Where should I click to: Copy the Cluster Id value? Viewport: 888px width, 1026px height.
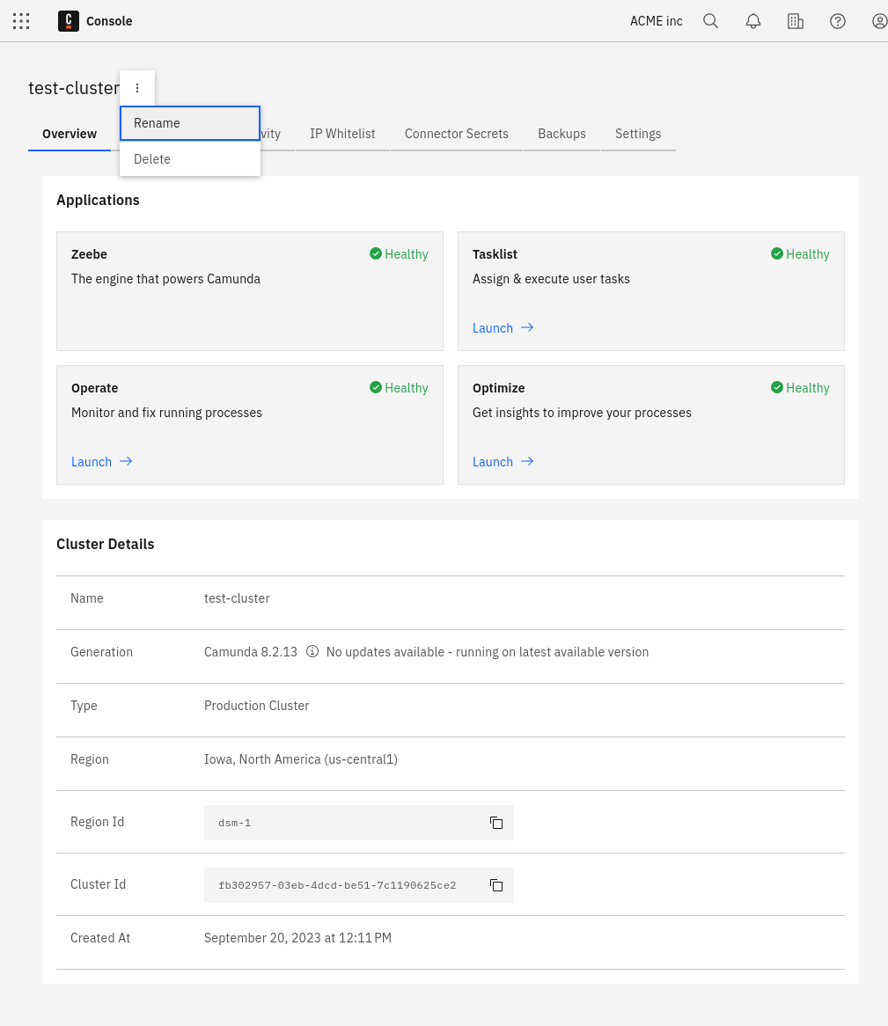coord(496,885)
